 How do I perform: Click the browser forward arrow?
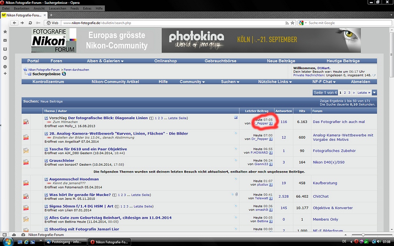coord(22,23)
